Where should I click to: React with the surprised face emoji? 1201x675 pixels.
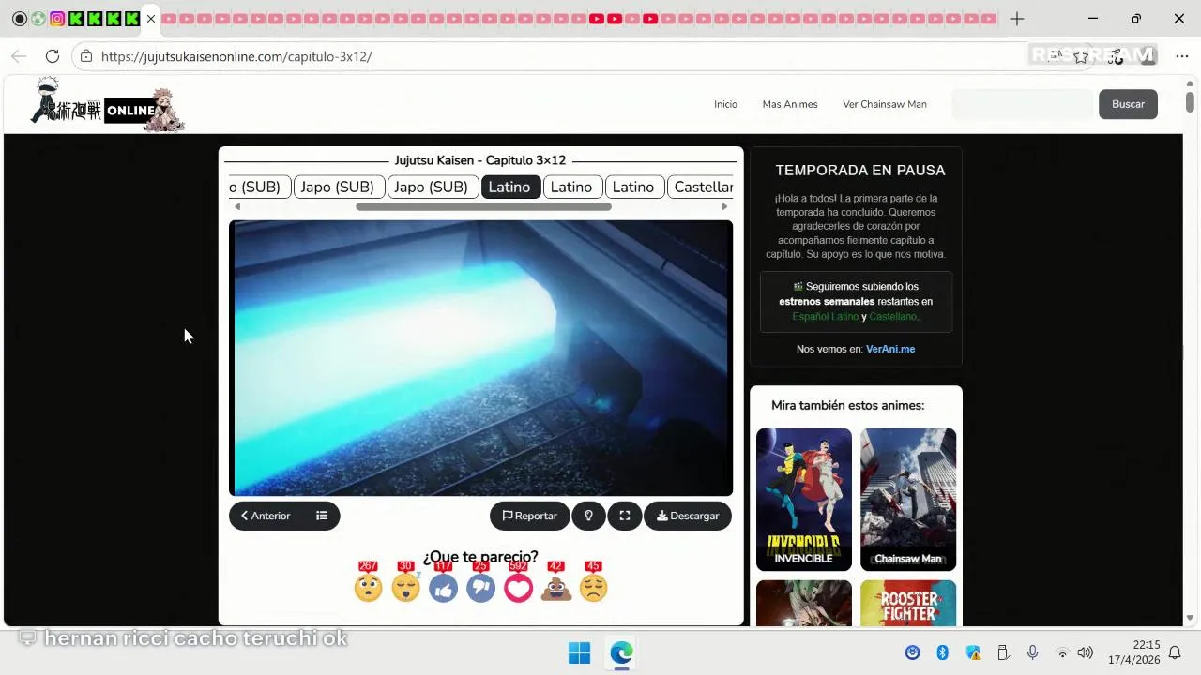368,588
